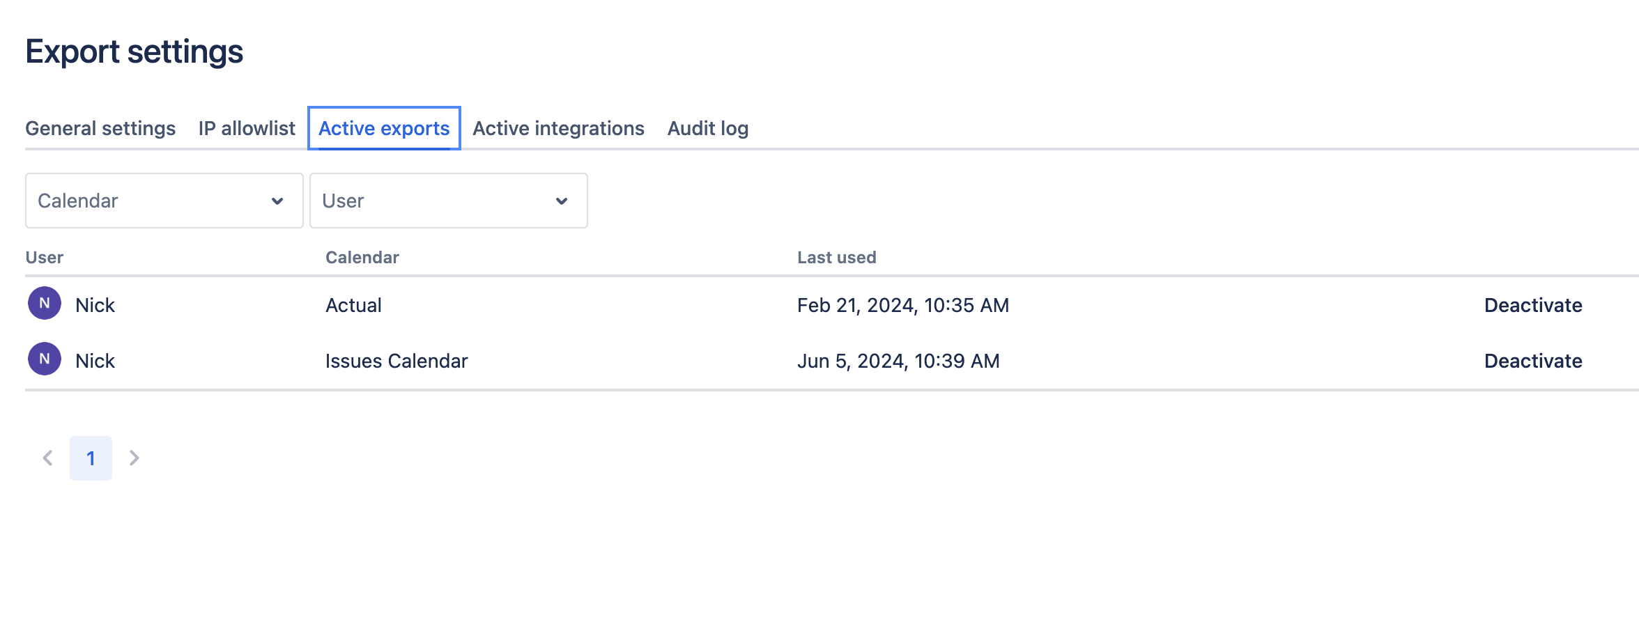The width and height of the screenshot is (1639, 631).
Task: Go to the next page arrow
Action: point(134,458)
